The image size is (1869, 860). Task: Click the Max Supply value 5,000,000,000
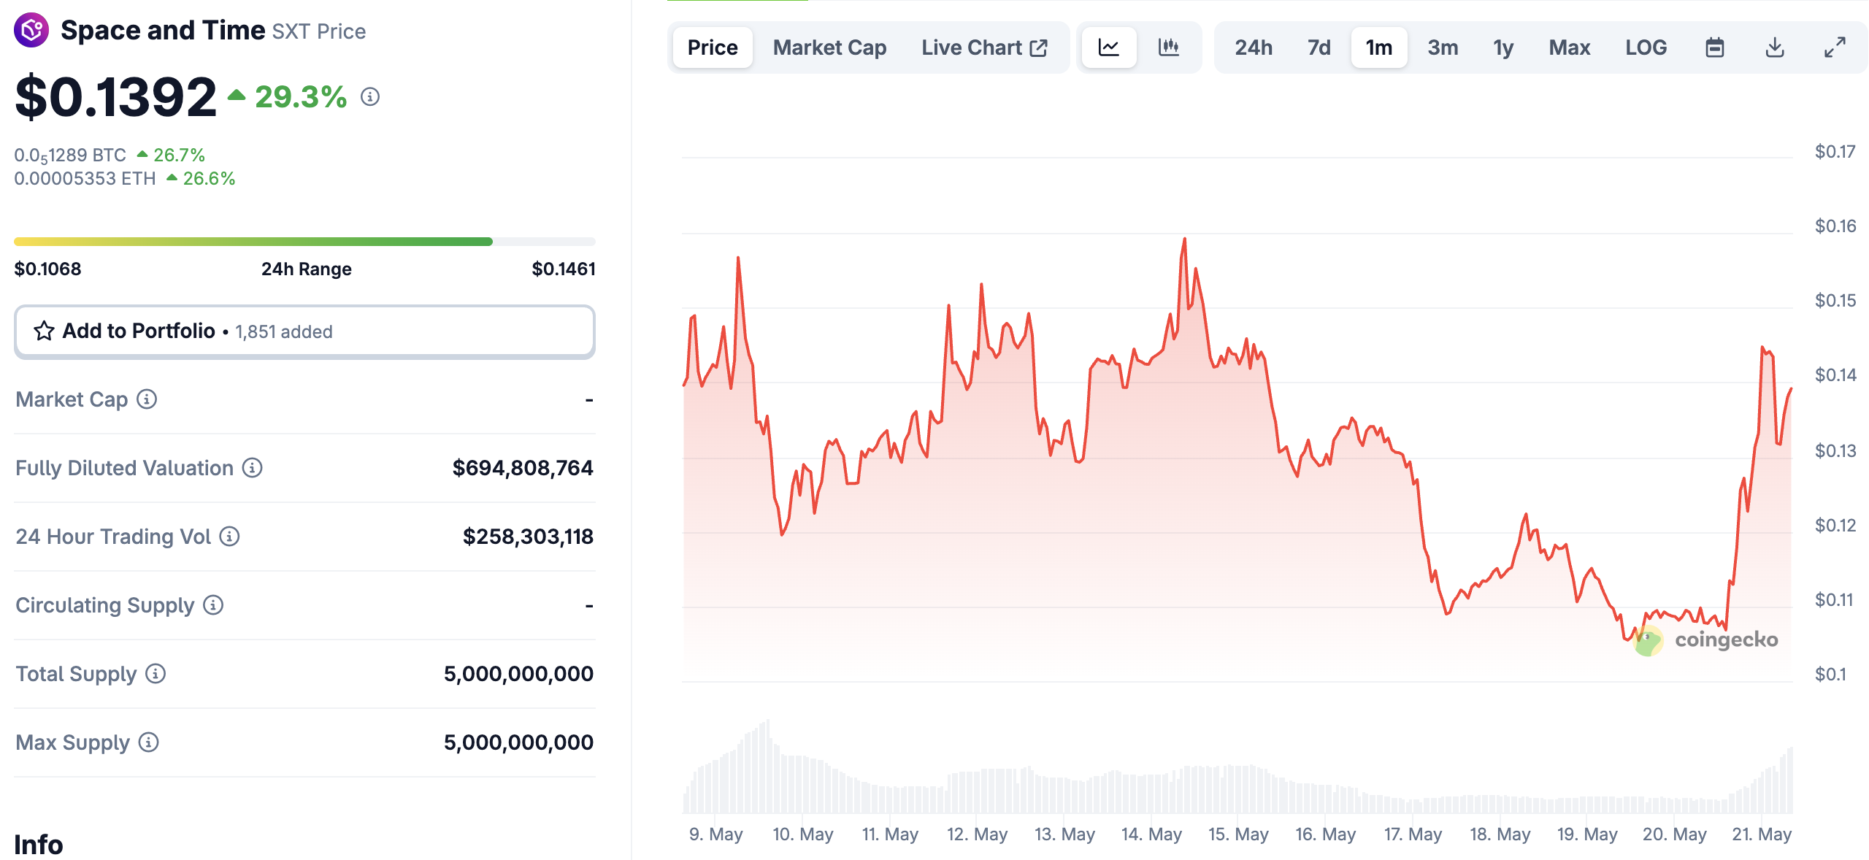click(518, 742)
